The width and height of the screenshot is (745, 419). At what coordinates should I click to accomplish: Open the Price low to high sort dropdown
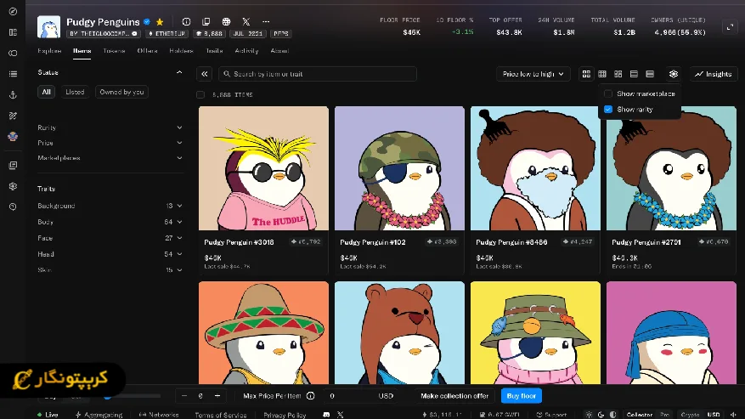[533, 74]
